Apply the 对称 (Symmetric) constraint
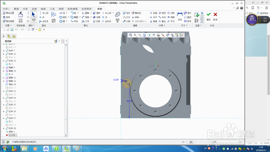This screenshot has height=152, width=270. tap(171, 13)
